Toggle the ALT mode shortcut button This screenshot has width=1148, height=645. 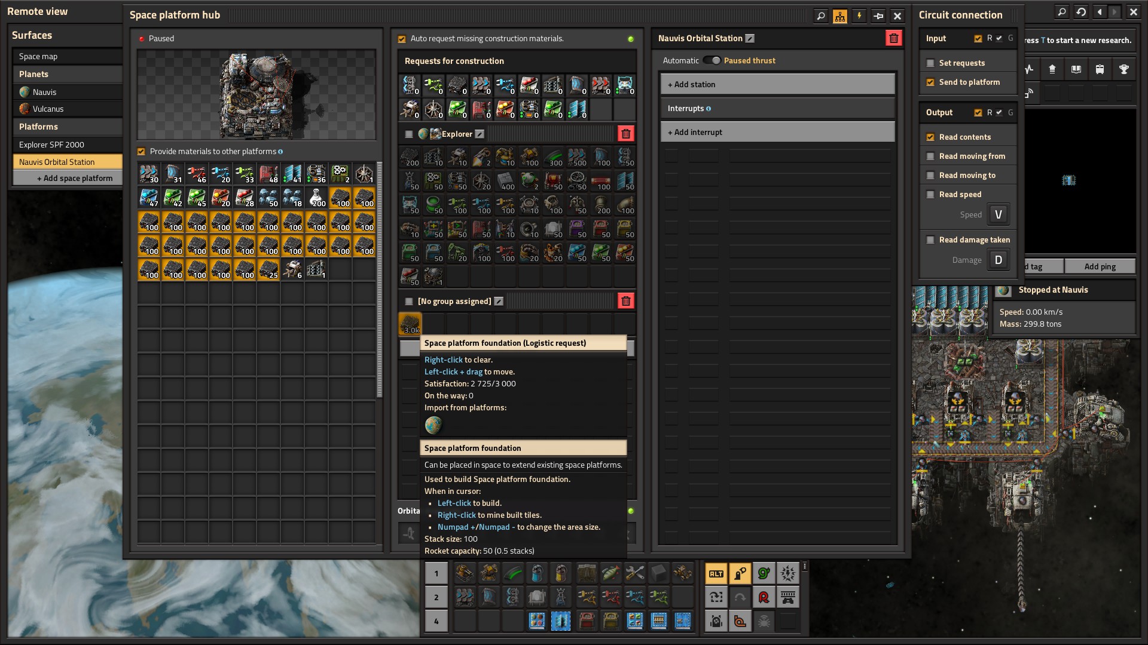pos(716,574)
